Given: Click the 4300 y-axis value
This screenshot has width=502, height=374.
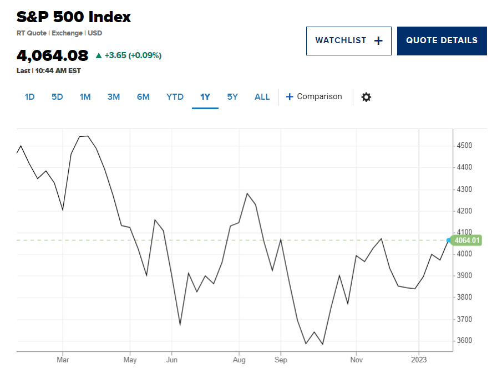Looking at the screenshot, I should pyautogui.click(x=464, y=189).
